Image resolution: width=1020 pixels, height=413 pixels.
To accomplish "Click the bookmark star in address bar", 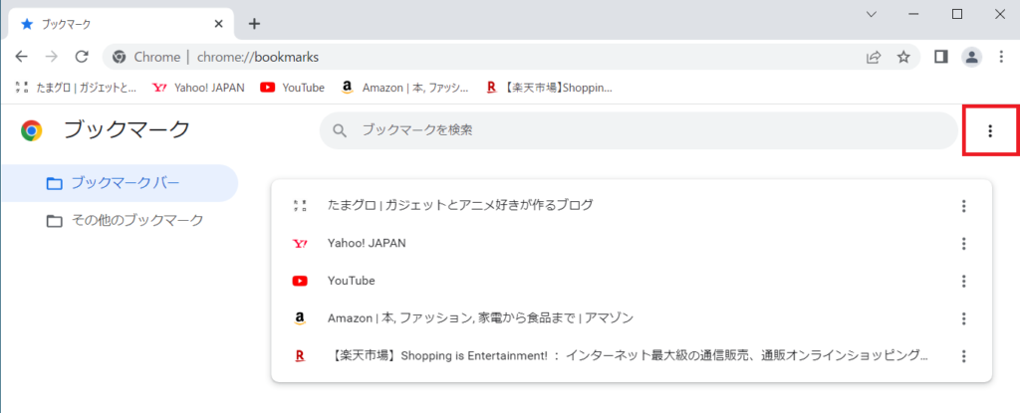I will coord(903,57).
